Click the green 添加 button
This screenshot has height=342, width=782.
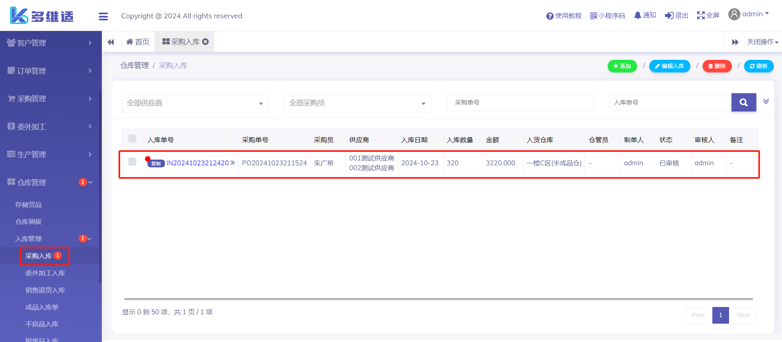click(x=622, y=66)
